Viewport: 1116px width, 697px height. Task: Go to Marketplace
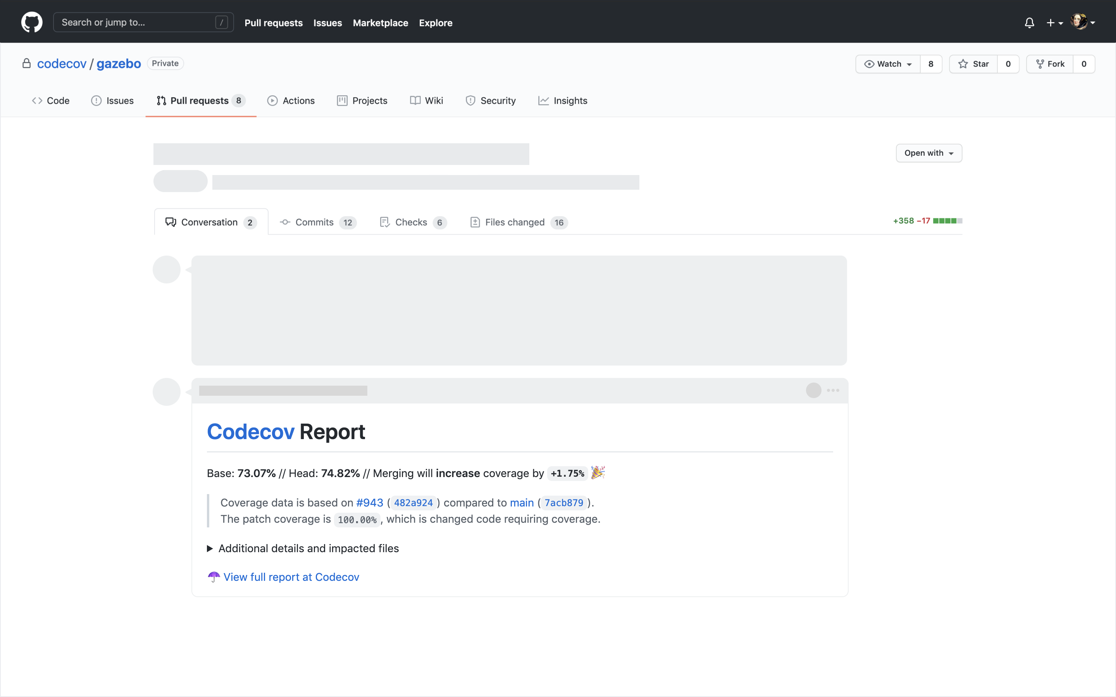click(x=381, y=22)
